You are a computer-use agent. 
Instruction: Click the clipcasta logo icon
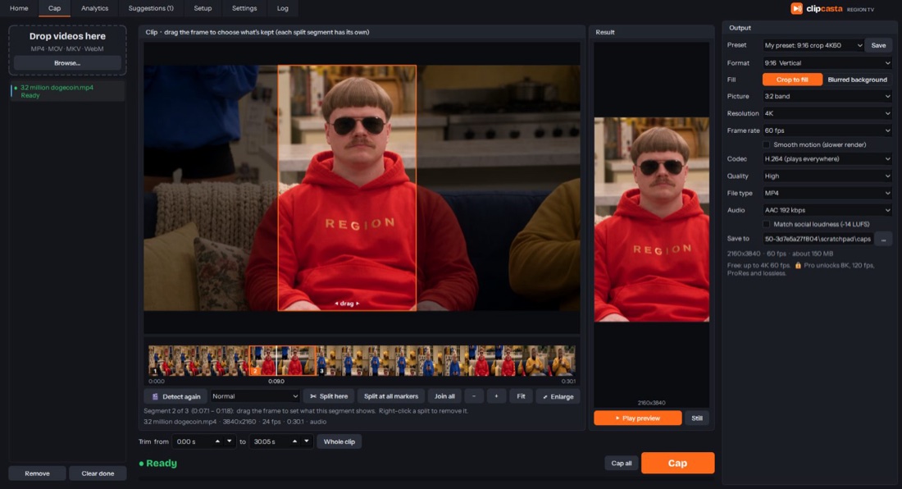(x=797, y=9)
